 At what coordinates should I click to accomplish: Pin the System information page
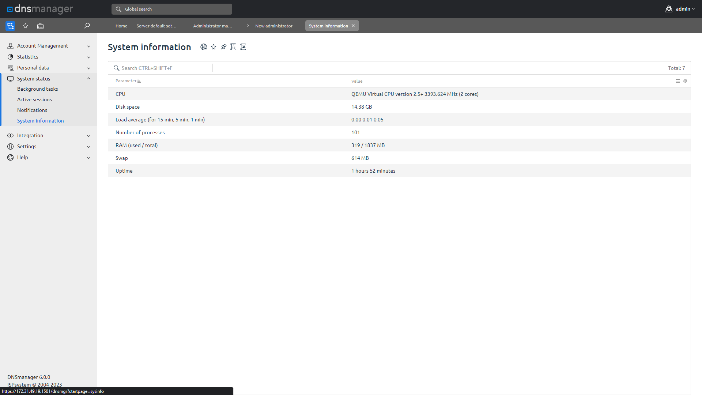tap(223, 47)
